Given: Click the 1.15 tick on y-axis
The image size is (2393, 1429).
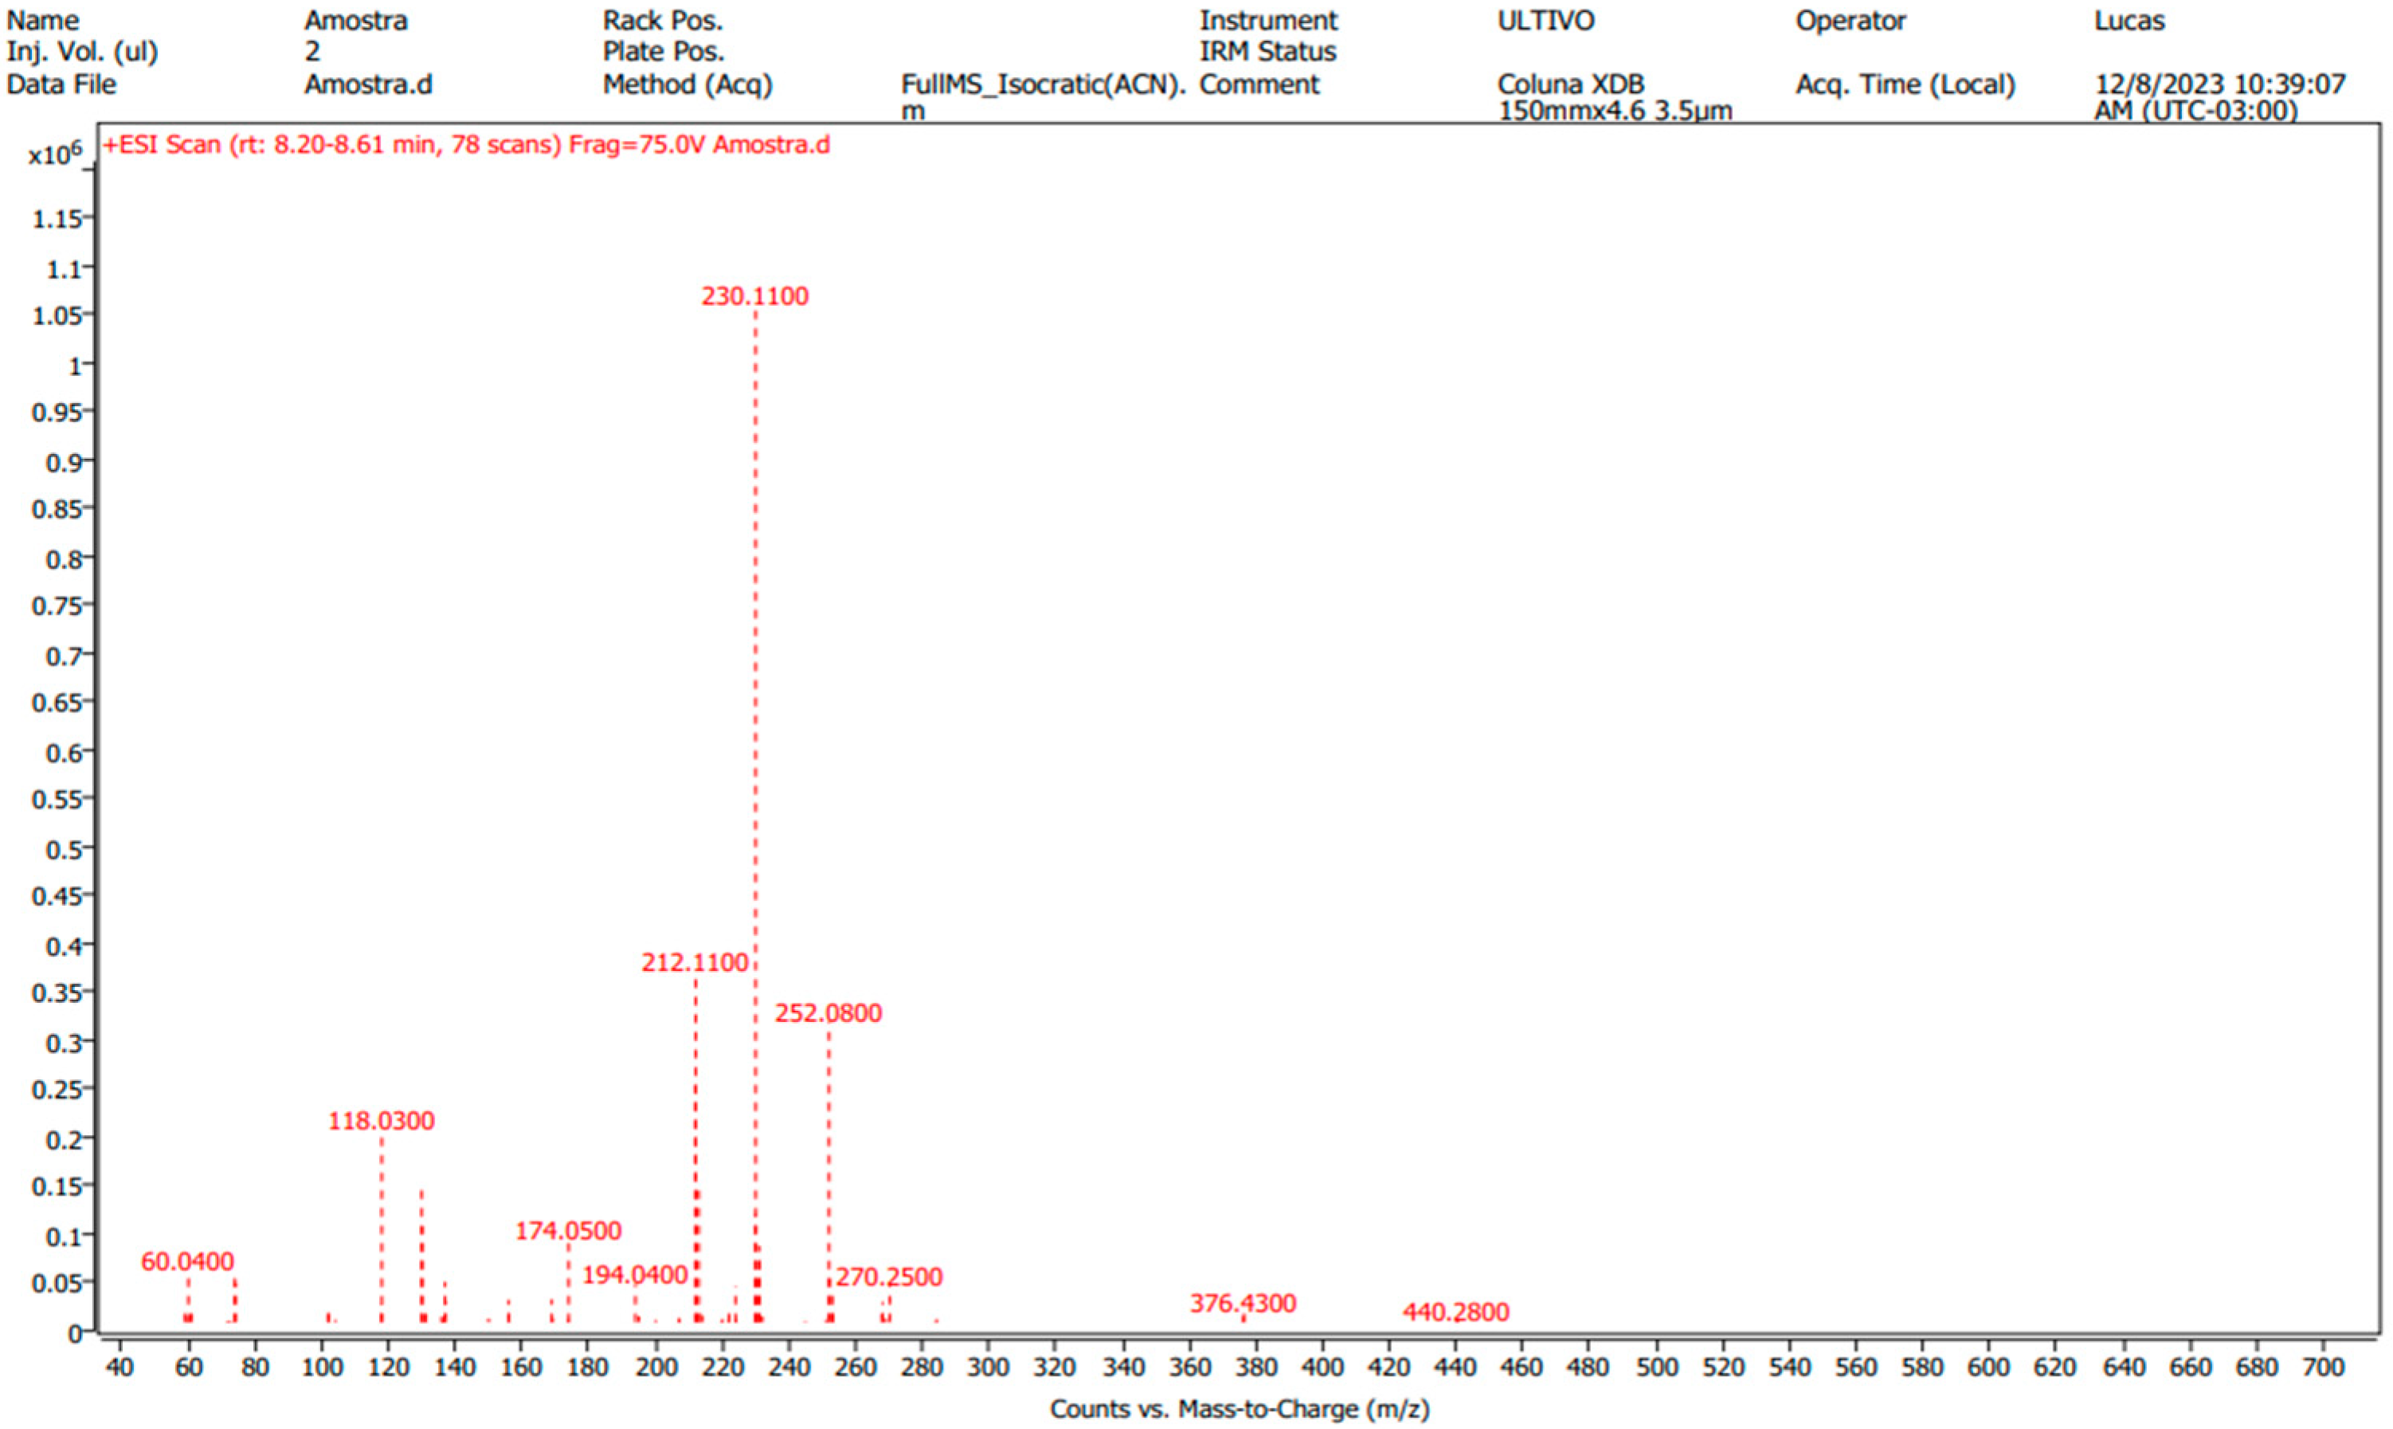Looking at the screenshot, I should [x=58, y=220].
